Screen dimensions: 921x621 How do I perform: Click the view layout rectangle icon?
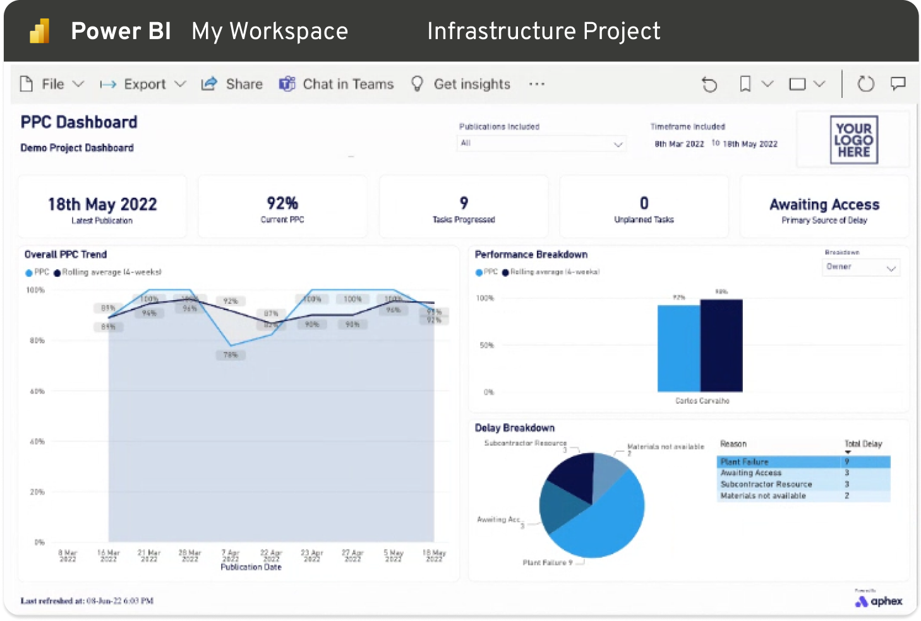(x=797, y=84)
